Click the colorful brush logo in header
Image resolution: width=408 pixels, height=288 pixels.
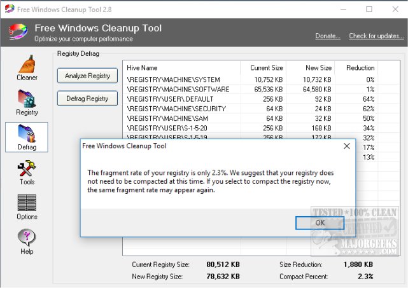(17, 32)
